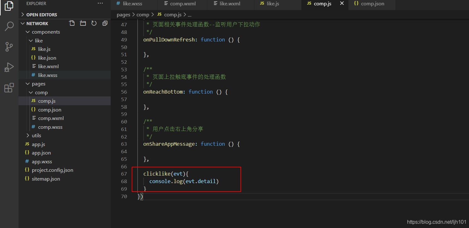Refresh the NETWORK explorer

94,23
